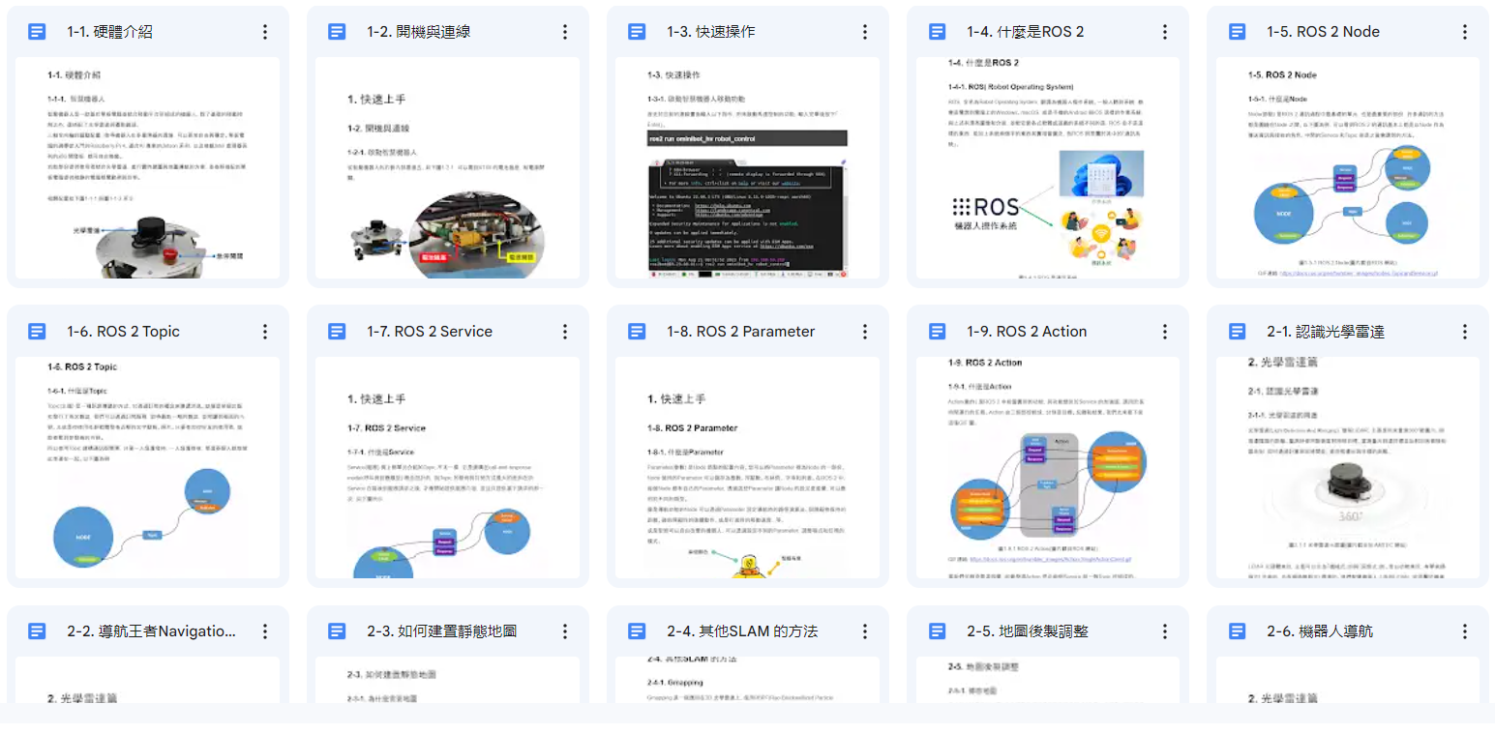The image size is (1495, 733).
Task: Select the file titled 2-2. 導航王者Navigation
Action: pos(152,631)
